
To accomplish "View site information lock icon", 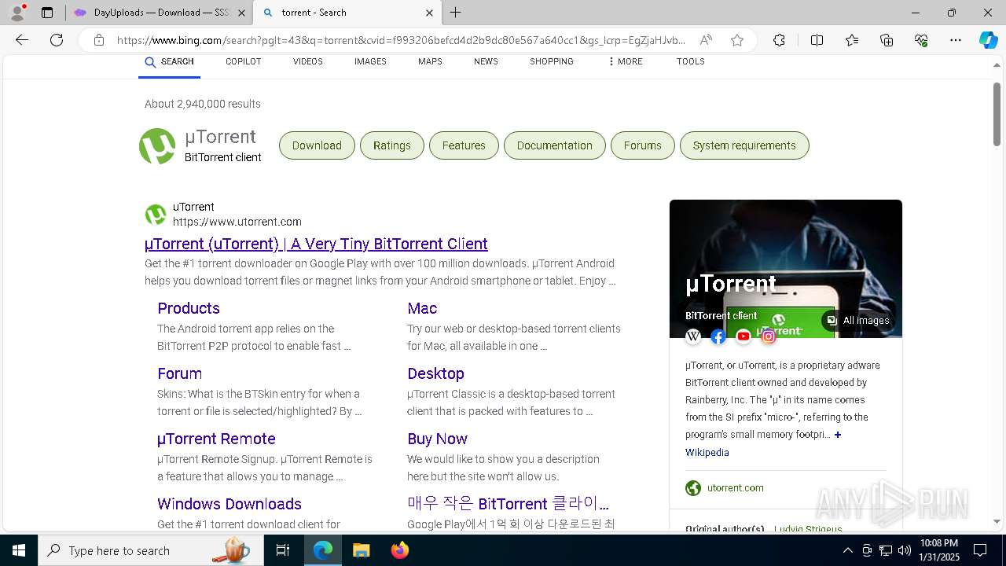I will [x=99, y=40].
